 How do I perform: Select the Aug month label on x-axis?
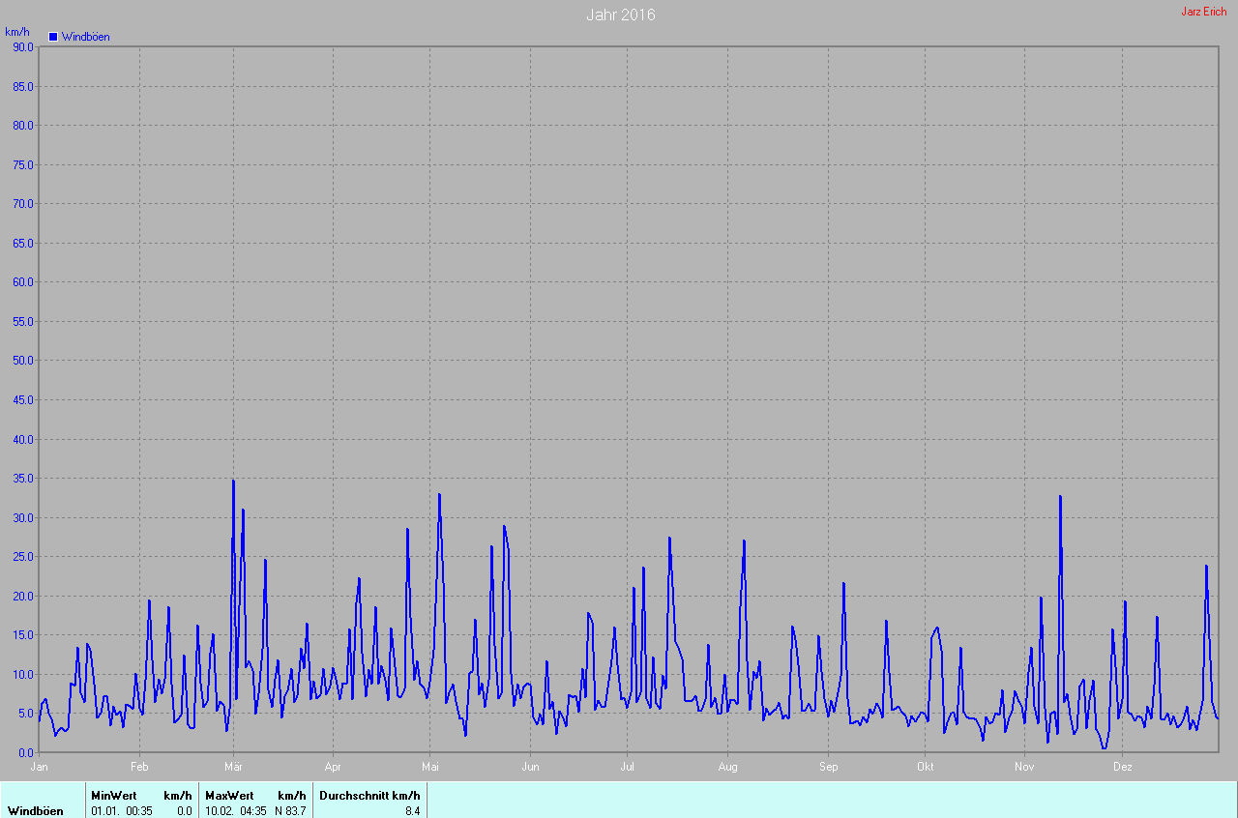[x=727, y=767]
